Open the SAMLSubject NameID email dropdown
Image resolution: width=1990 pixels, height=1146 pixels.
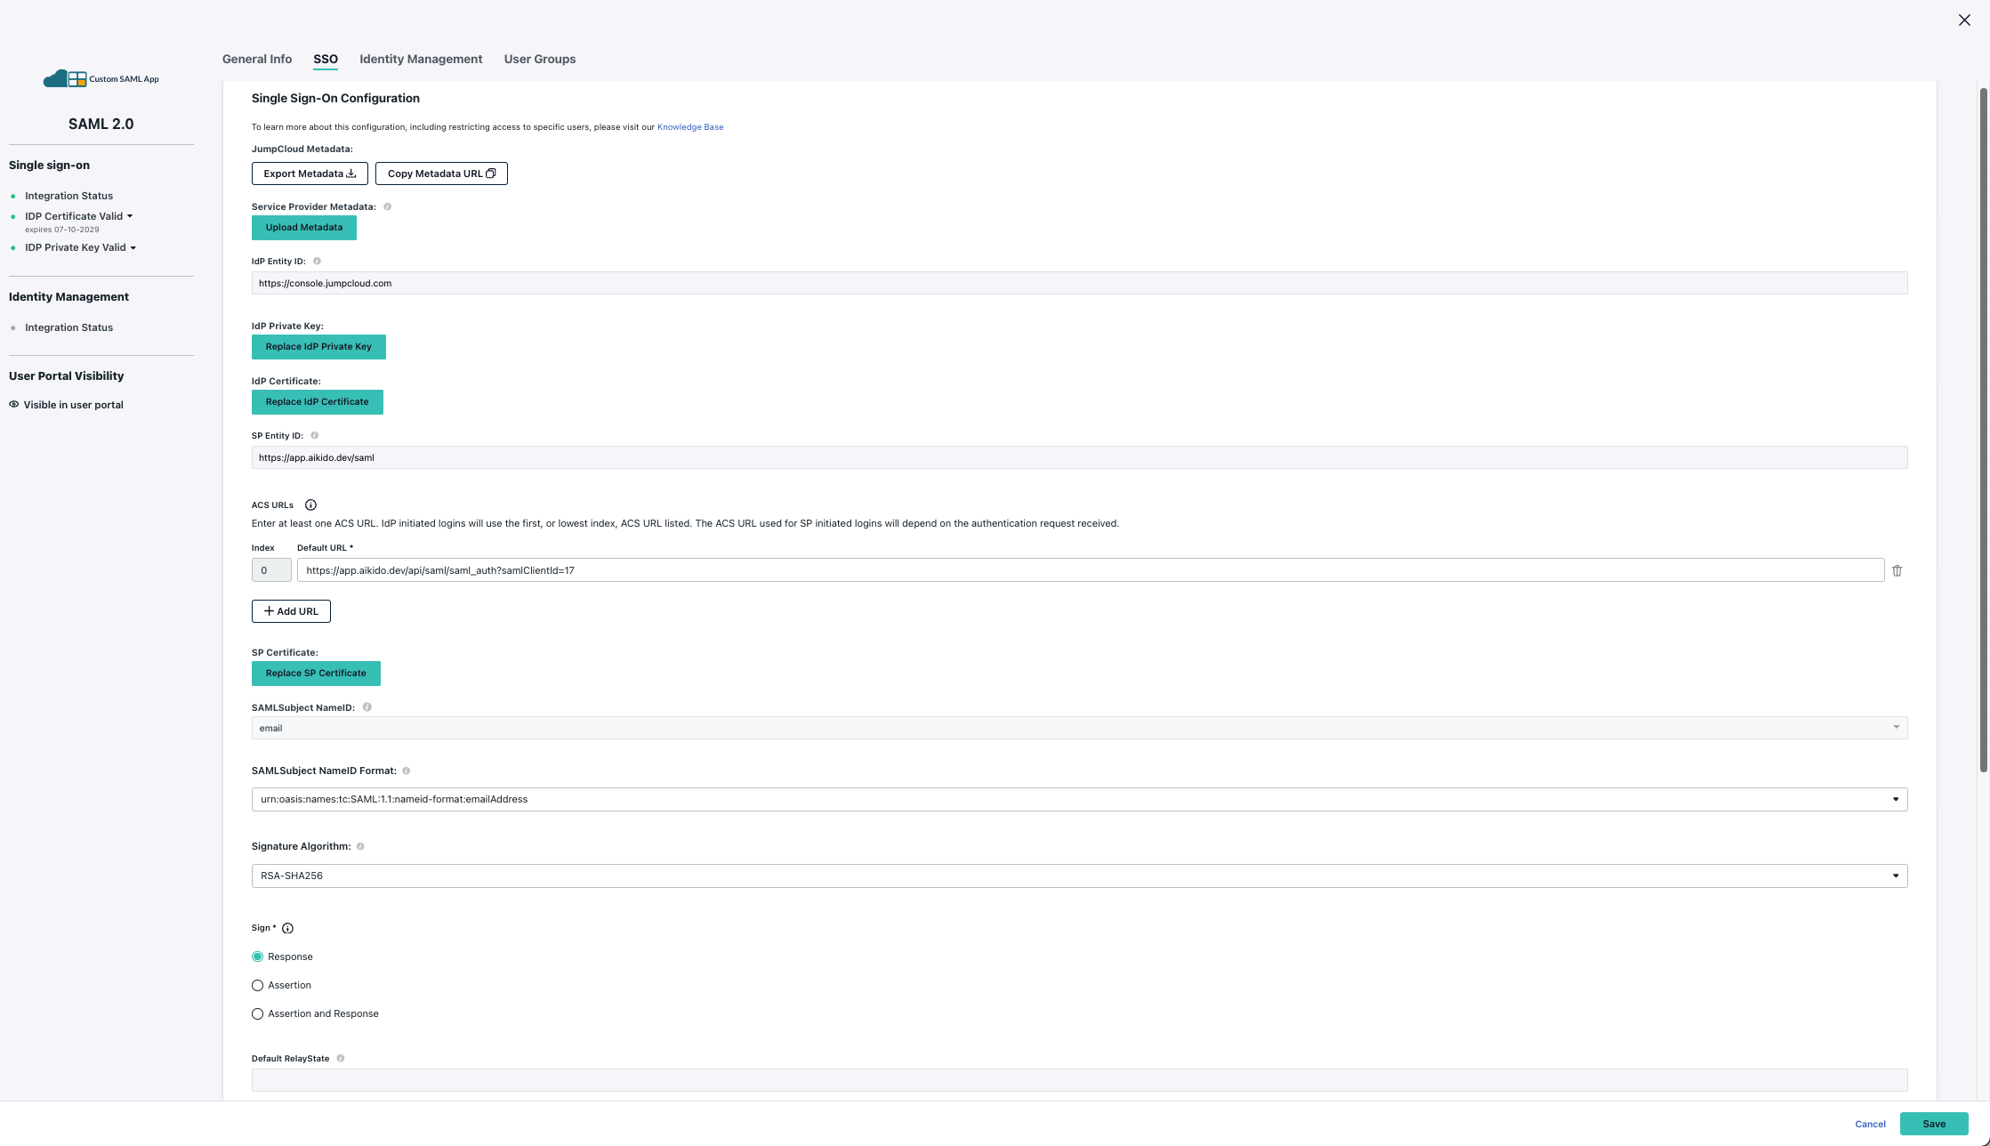[1079, 728]
